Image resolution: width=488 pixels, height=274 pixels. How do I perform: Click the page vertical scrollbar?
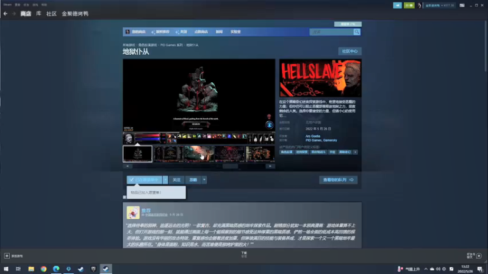486,47
